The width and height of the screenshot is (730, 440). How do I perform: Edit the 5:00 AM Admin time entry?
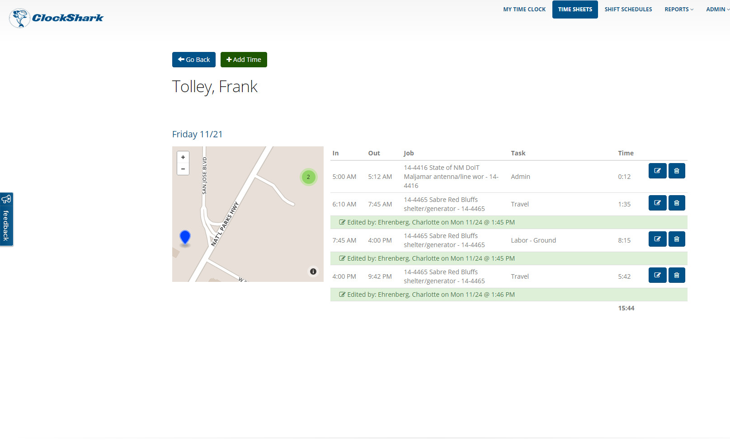[657, 171]
